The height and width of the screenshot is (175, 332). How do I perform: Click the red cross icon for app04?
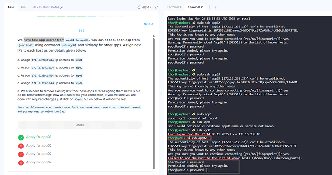[21, 162]
